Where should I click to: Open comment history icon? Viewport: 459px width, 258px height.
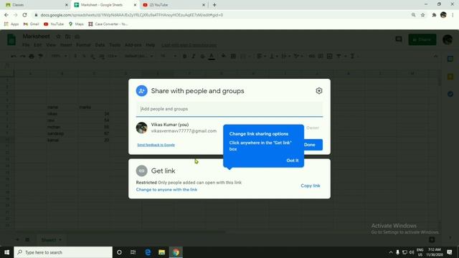[x=399, y=39]
